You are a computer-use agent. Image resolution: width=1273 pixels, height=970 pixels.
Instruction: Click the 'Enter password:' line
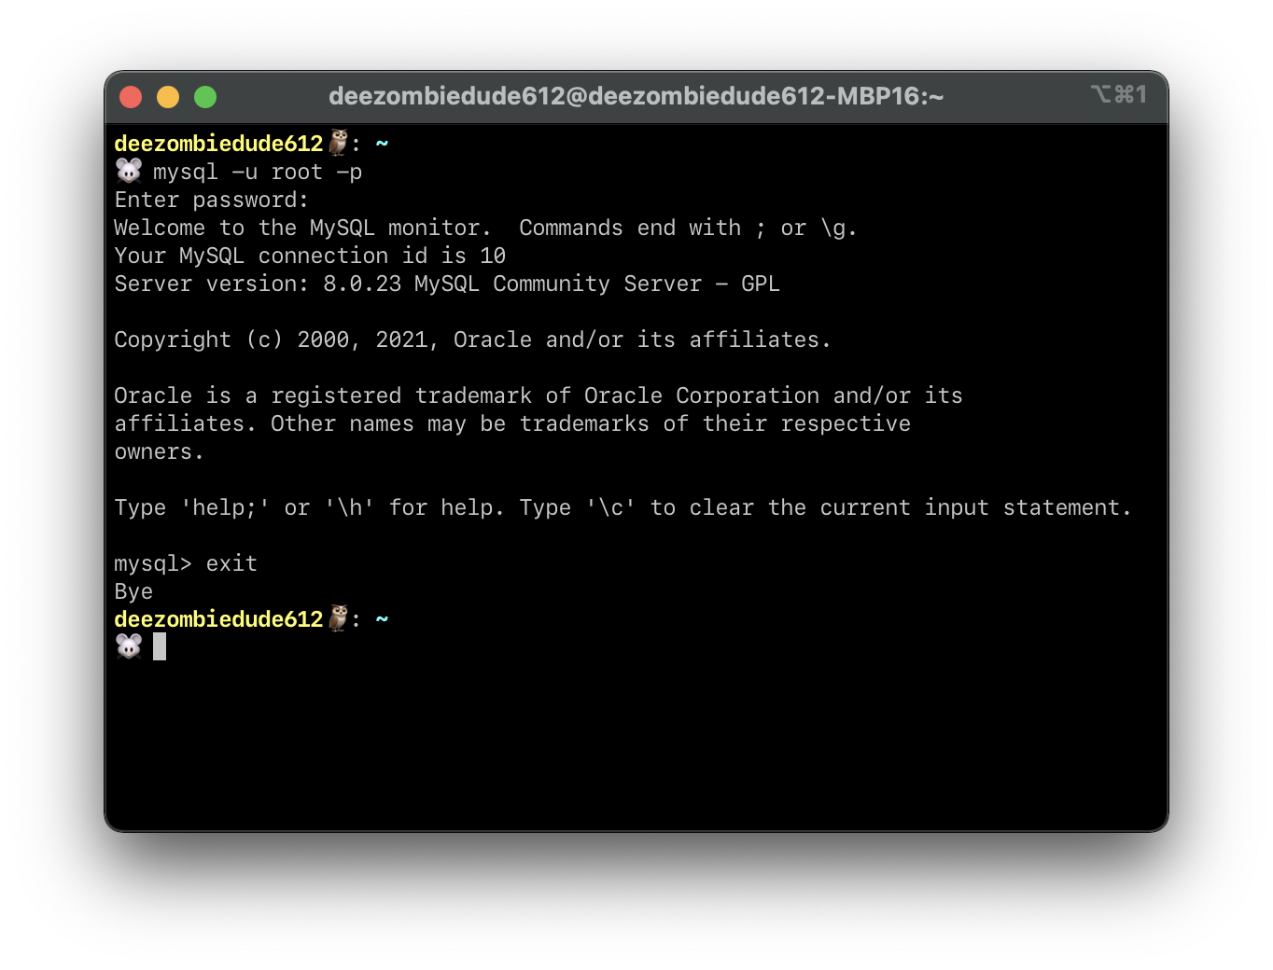(x=212, y=200)
